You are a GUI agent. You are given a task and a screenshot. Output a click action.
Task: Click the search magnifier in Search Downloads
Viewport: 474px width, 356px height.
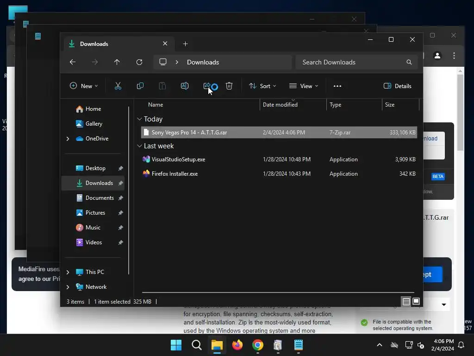pos(409,62)
